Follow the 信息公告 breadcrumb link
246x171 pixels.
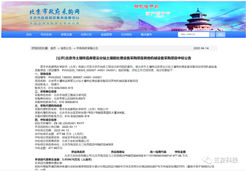point(66,48)
